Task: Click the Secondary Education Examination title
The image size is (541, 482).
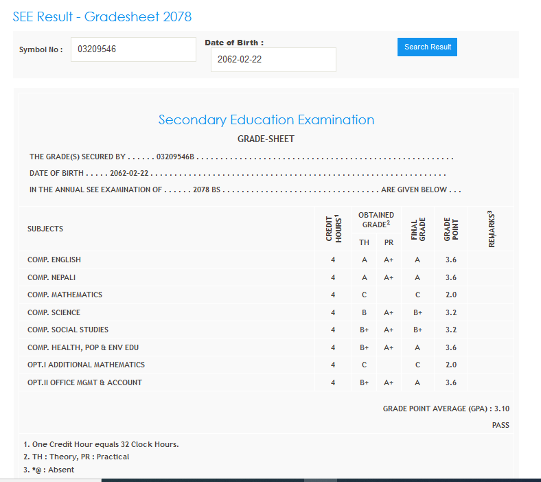Action: [x=266, y=120]
